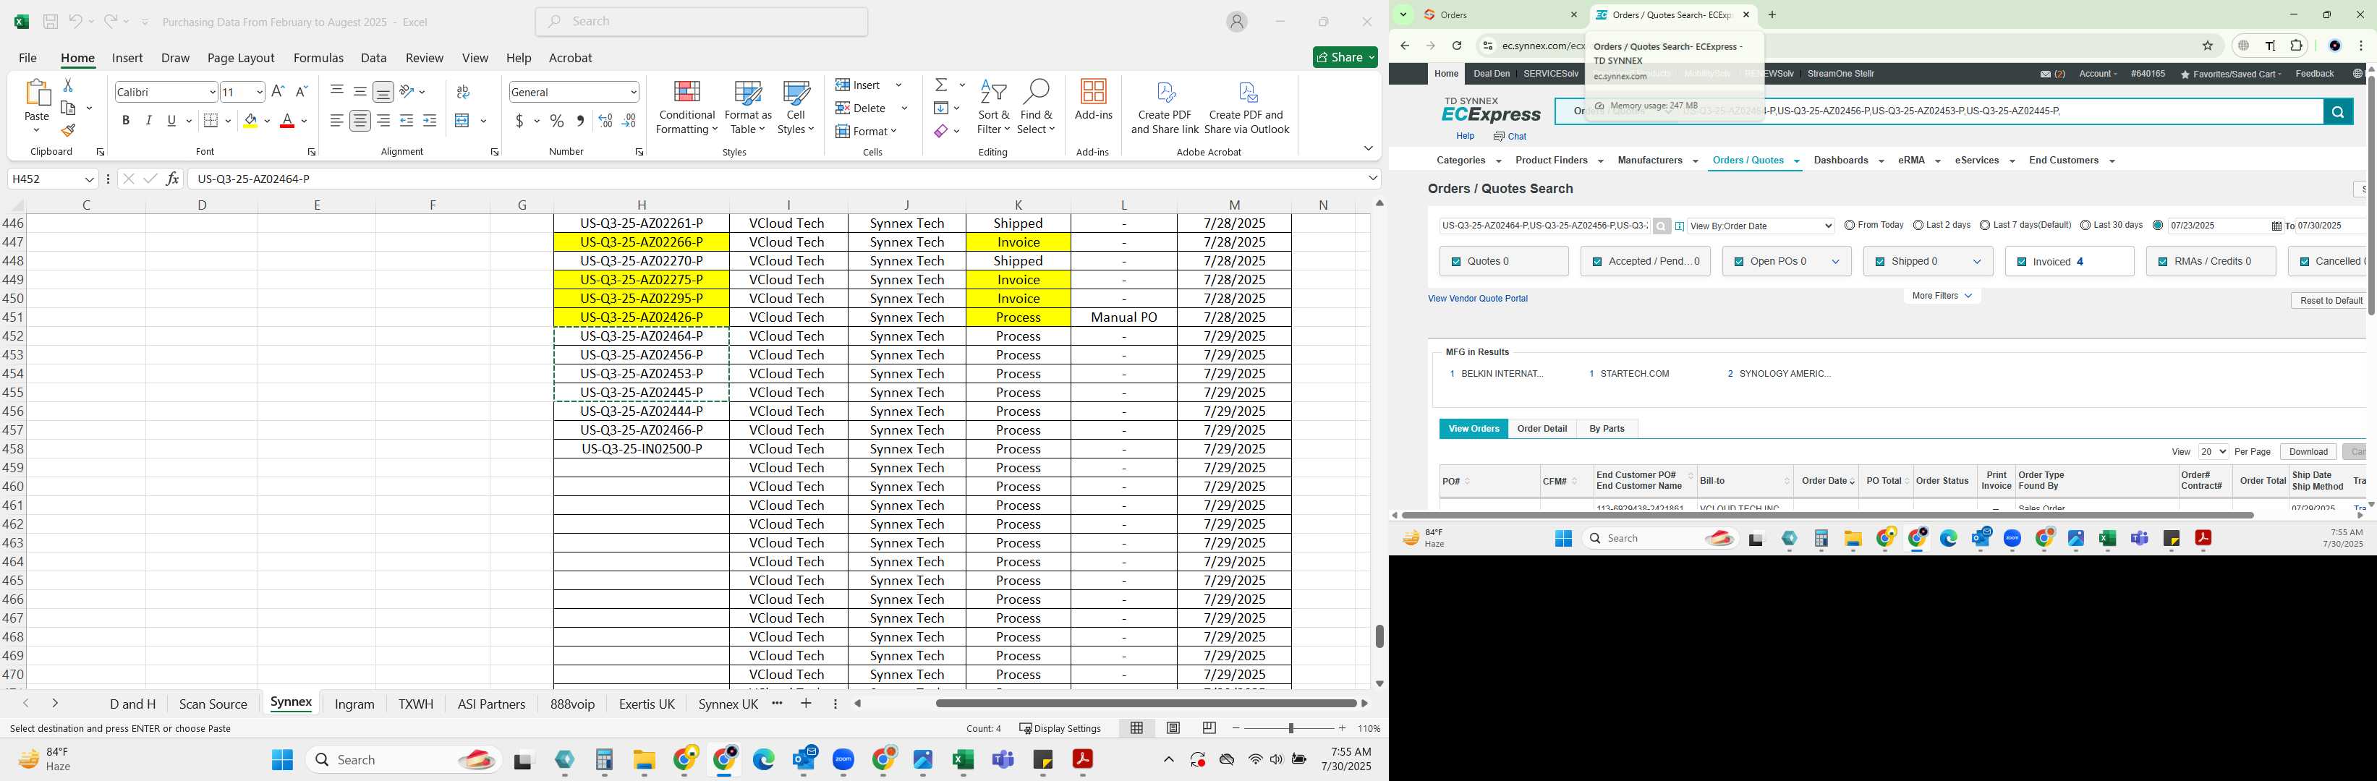Click Windows Start button on taskbar

pyautogui.click(x=282, y=760)
